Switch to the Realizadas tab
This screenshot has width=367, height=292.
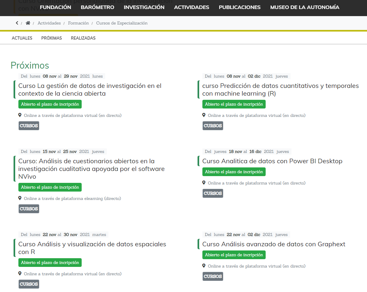pyautogui.click(x=83, y=38)
